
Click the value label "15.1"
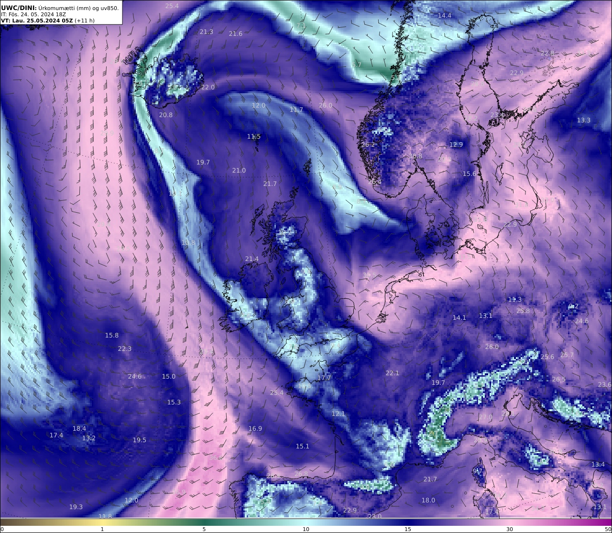coord(303,446)
